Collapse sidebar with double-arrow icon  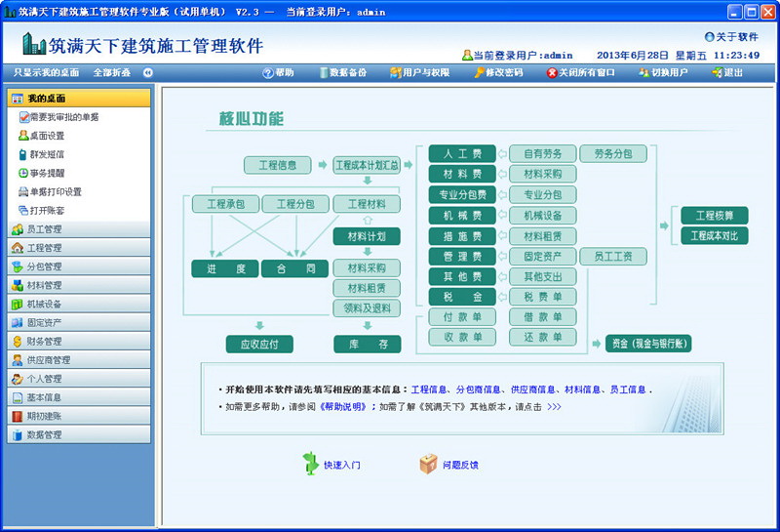148,73
